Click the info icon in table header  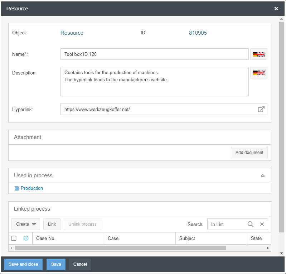pos(26,238)
